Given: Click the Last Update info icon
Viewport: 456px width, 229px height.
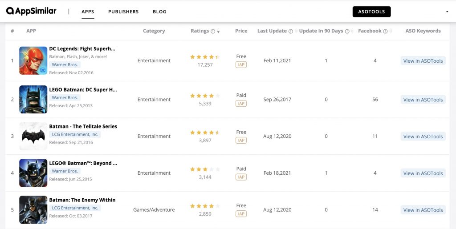Looking at the screenshot, I should coord(290,31).
